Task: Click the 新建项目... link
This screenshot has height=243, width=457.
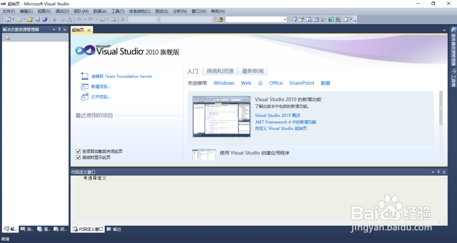Action: (x=101, y=87)
